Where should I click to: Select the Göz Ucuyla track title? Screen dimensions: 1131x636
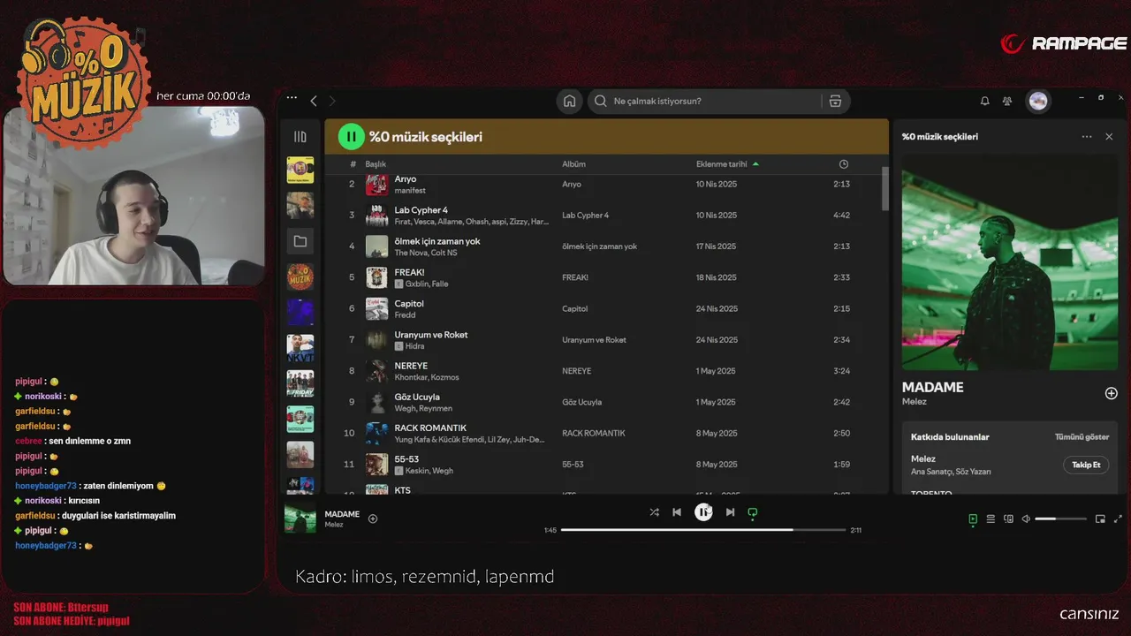tap(417, 397)
